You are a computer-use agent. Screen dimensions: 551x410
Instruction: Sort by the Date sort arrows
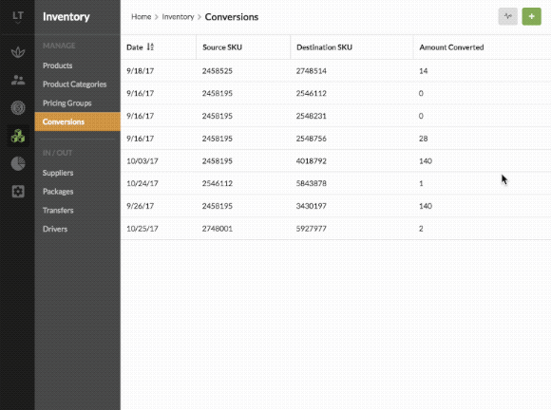pos(150,47)
